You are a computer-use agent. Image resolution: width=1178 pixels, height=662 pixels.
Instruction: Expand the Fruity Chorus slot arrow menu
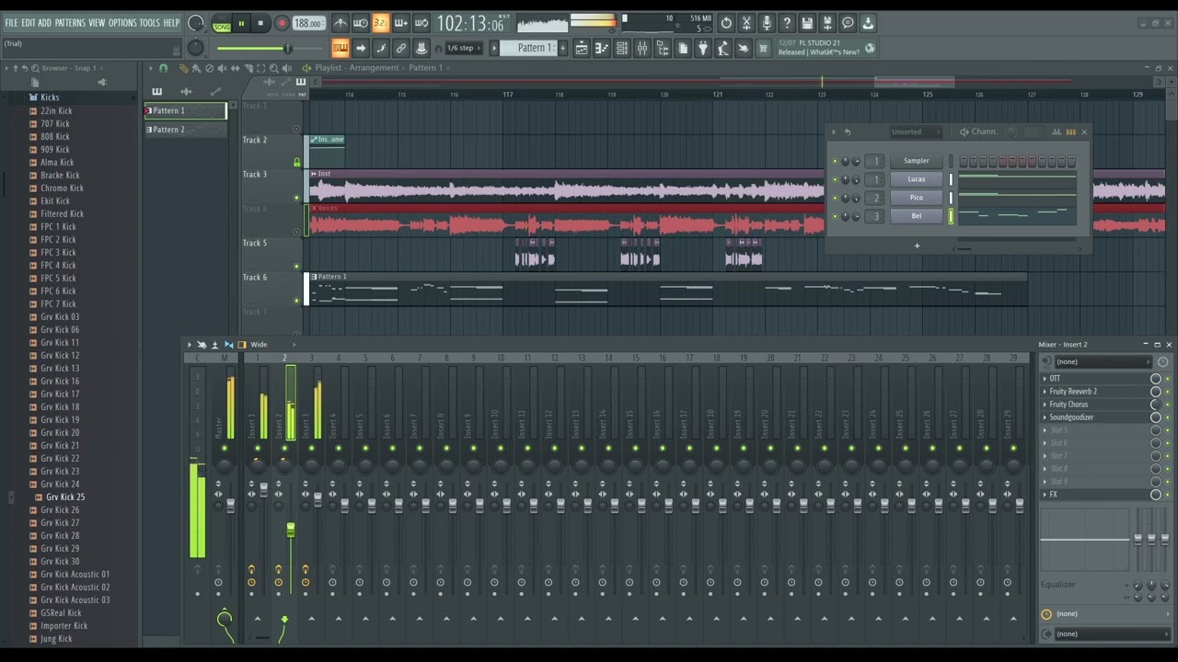pos(1045,405)
